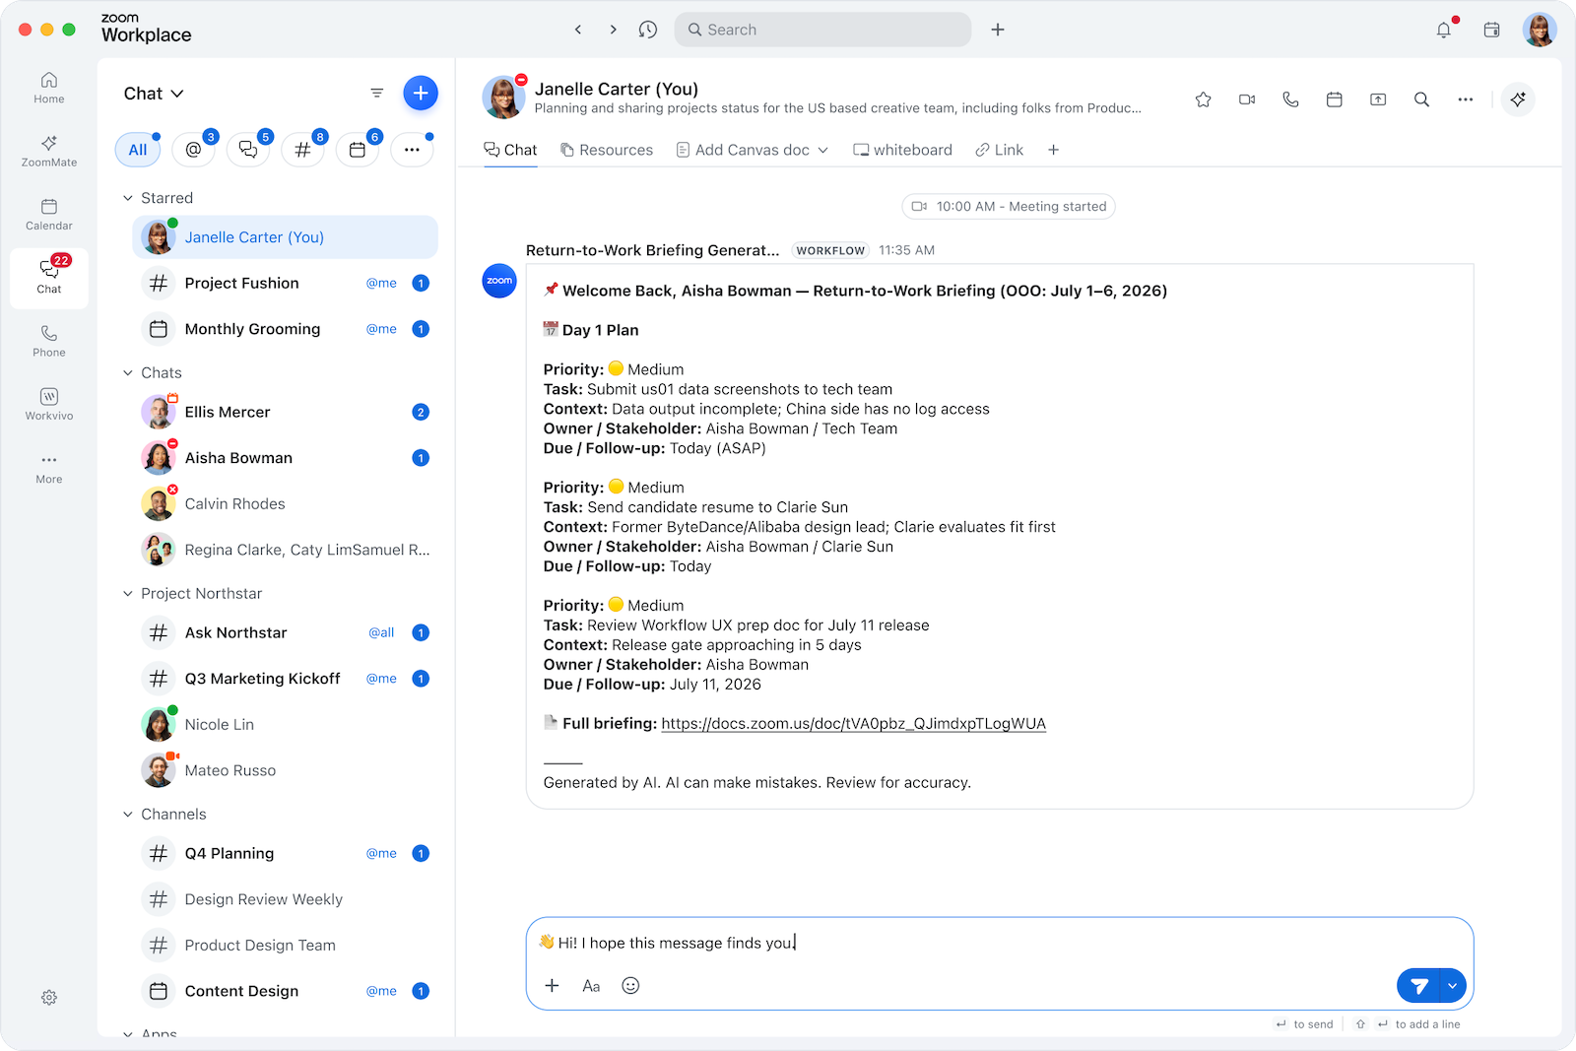This screenshot has width=1576, height=1051.
Task: Switch to the Chat tab
Action: pos(510,150)
